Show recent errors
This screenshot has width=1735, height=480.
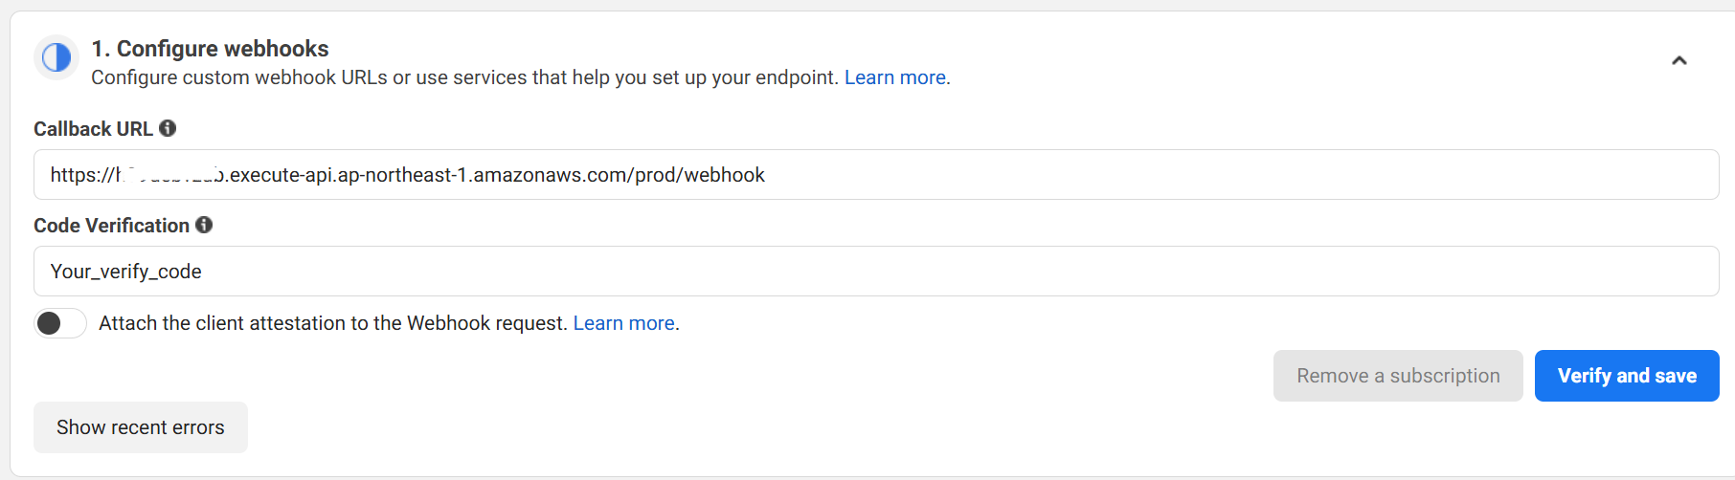[141, 427]
